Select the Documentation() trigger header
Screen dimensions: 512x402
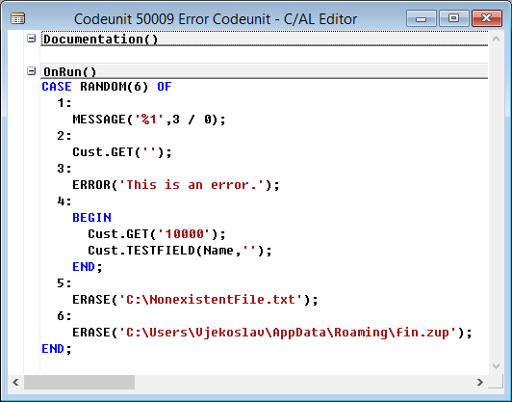tap(100, 40)
